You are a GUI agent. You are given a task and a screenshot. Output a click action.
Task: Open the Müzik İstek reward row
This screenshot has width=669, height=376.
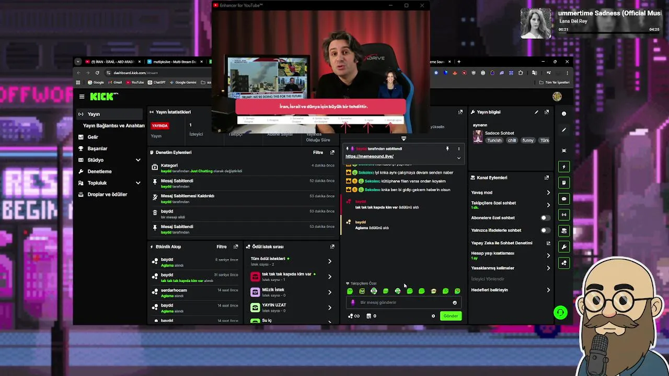291,292
